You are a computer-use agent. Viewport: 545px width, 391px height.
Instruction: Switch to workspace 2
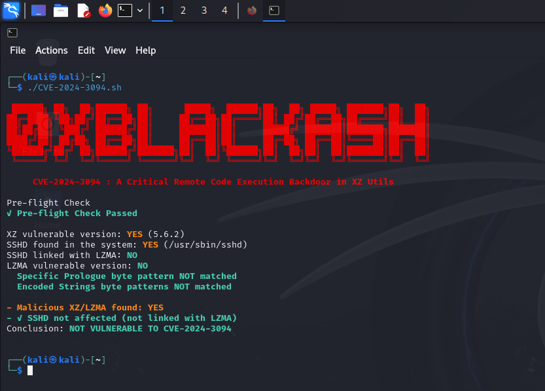[x=183, y=10]
